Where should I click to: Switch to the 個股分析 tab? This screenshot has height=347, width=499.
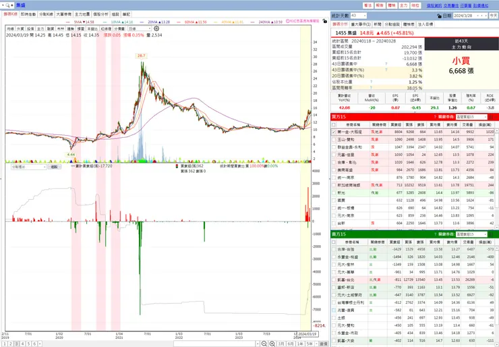coord(100,14)
